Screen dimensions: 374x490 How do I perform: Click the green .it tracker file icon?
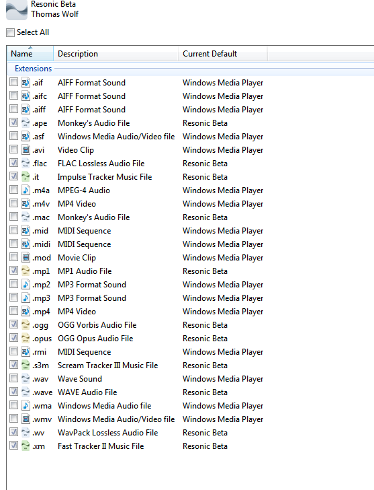point(26,176)
